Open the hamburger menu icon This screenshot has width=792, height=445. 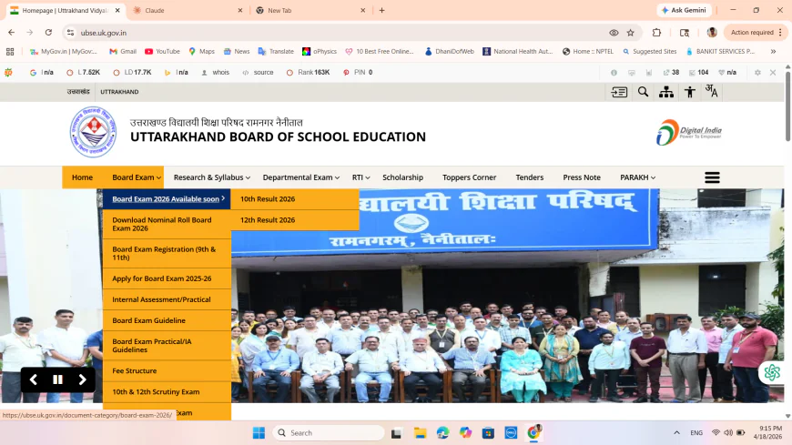712,177
